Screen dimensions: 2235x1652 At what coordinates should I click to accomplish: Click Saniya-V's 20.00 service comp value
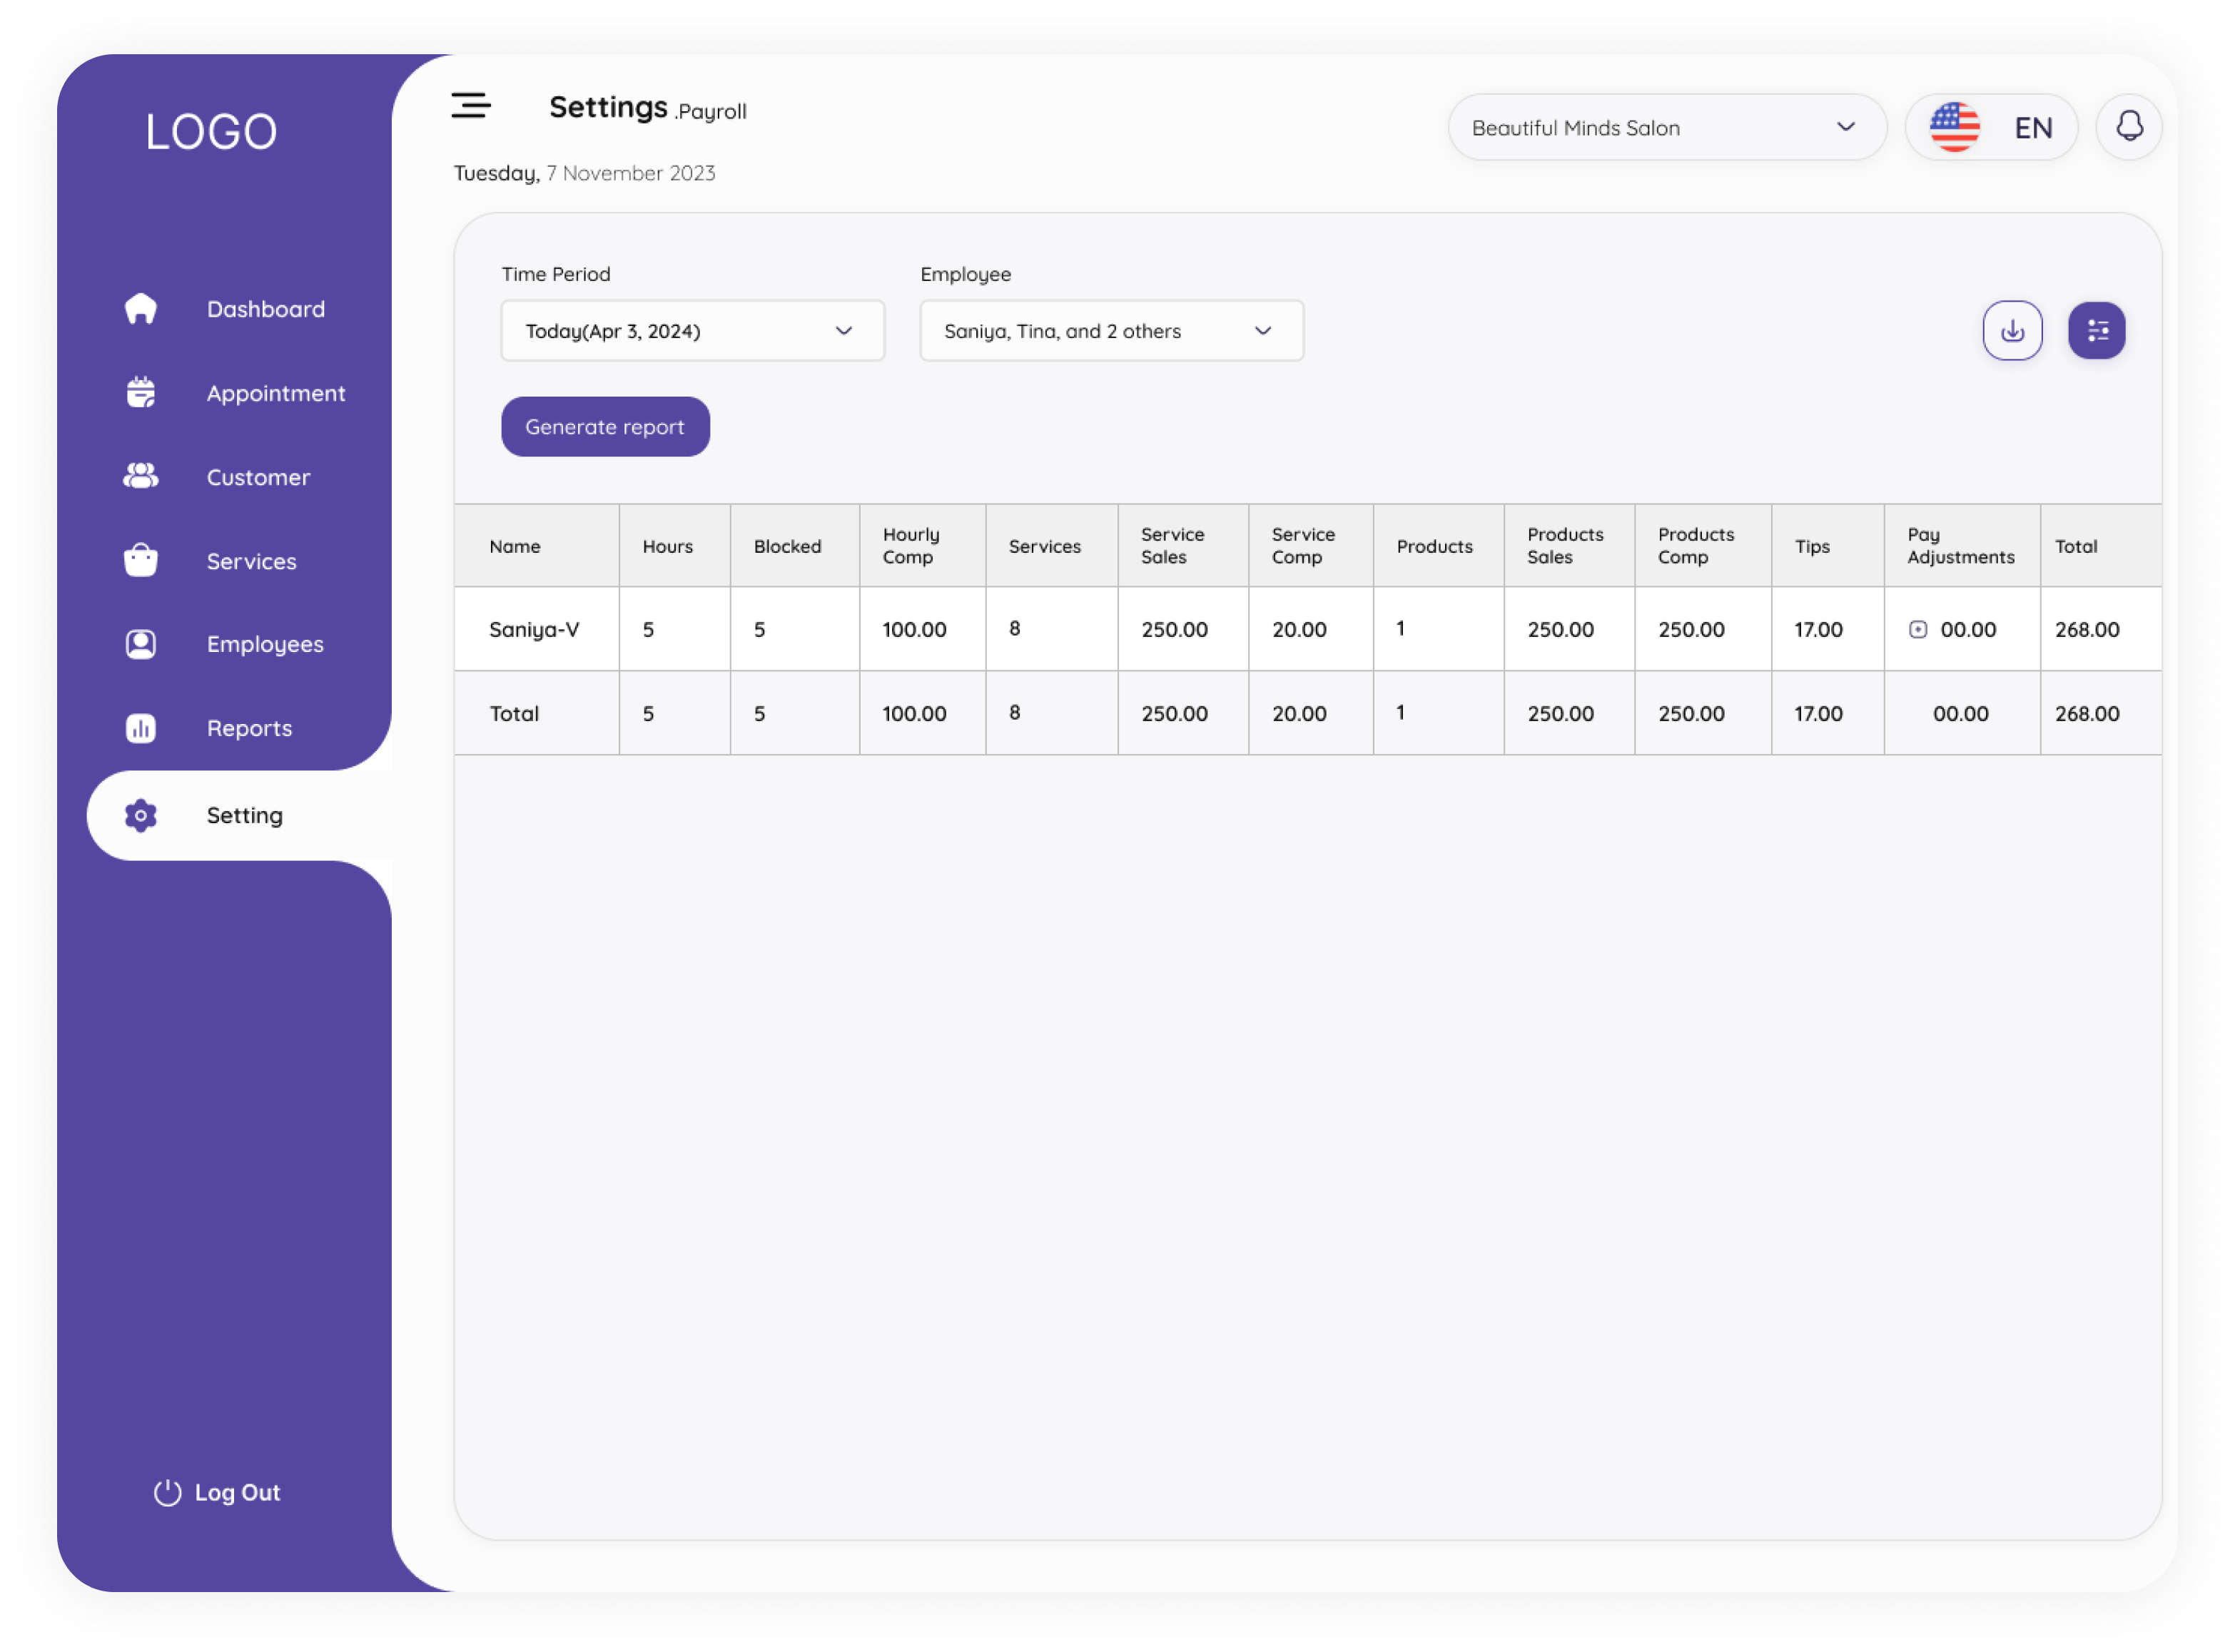pyautogui.click(x=1299, y=629)
